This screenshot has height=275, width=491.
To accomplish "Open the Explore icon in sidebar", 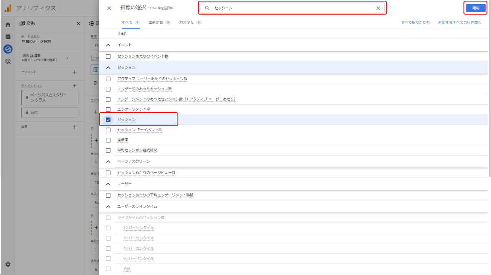I will pyautogui.click(x=8, y=49).
